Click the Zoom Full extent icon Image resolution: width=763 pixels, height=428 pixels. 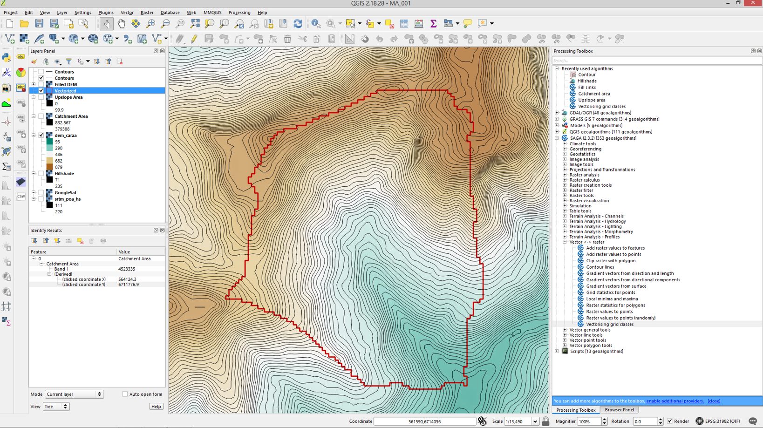pos(195,23)
